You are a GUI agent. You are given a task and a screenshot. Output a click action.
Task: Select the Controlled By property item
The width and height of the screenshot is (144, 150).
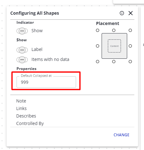click(30, 123)
